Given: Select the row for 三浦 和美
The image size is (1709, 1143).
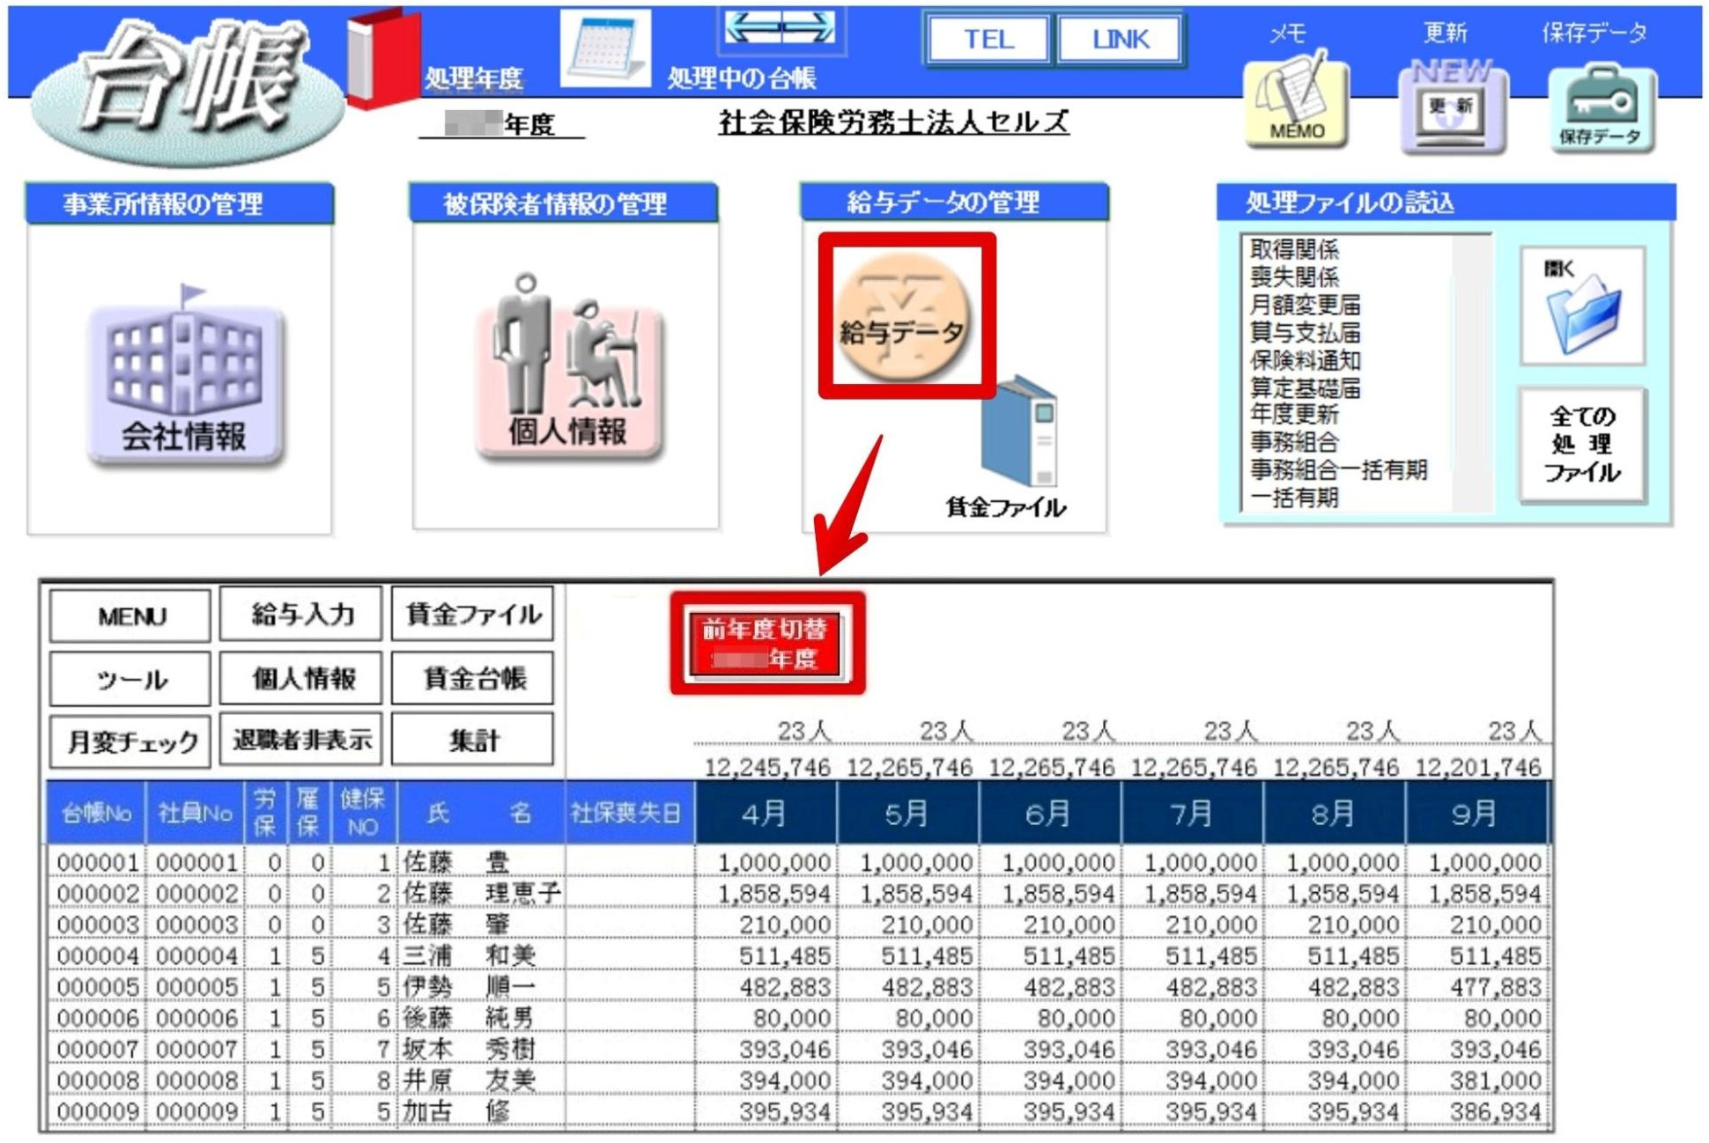Looking at the screenshot, I should tap(797, 955).
